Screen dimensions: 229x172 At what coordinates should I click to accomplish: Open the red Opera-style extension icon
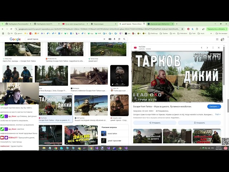pos(188,29)
